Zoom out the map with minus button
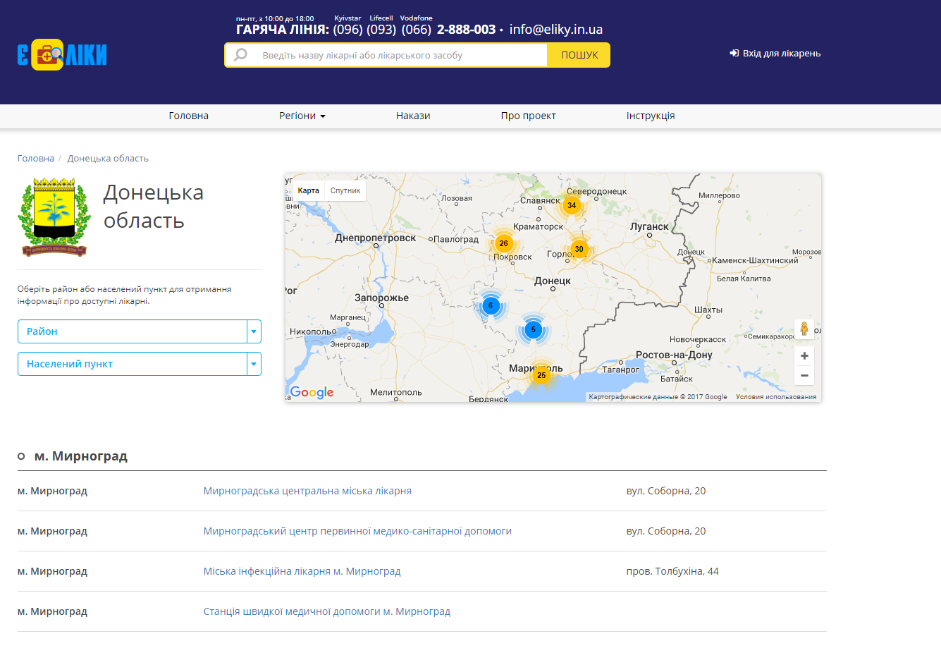941x653 pixels. pos(804,375)
